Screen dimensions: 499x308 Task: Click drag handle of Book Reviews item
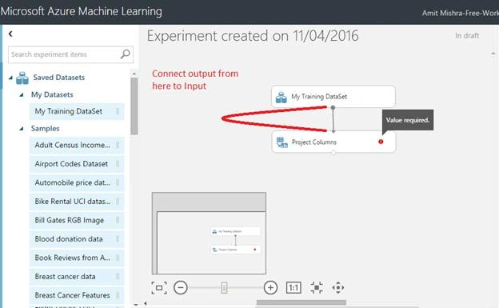tap(118, 258)
